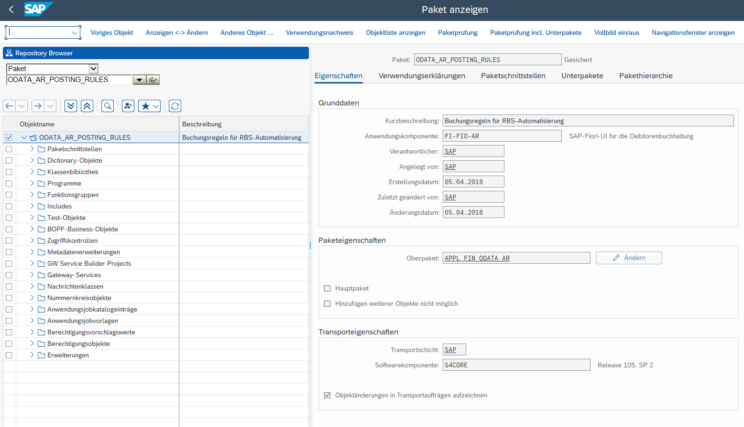Open the Pakethierarchie tab
The height and width of the screenshot is (427, 744).
click(x=646, y=76)
